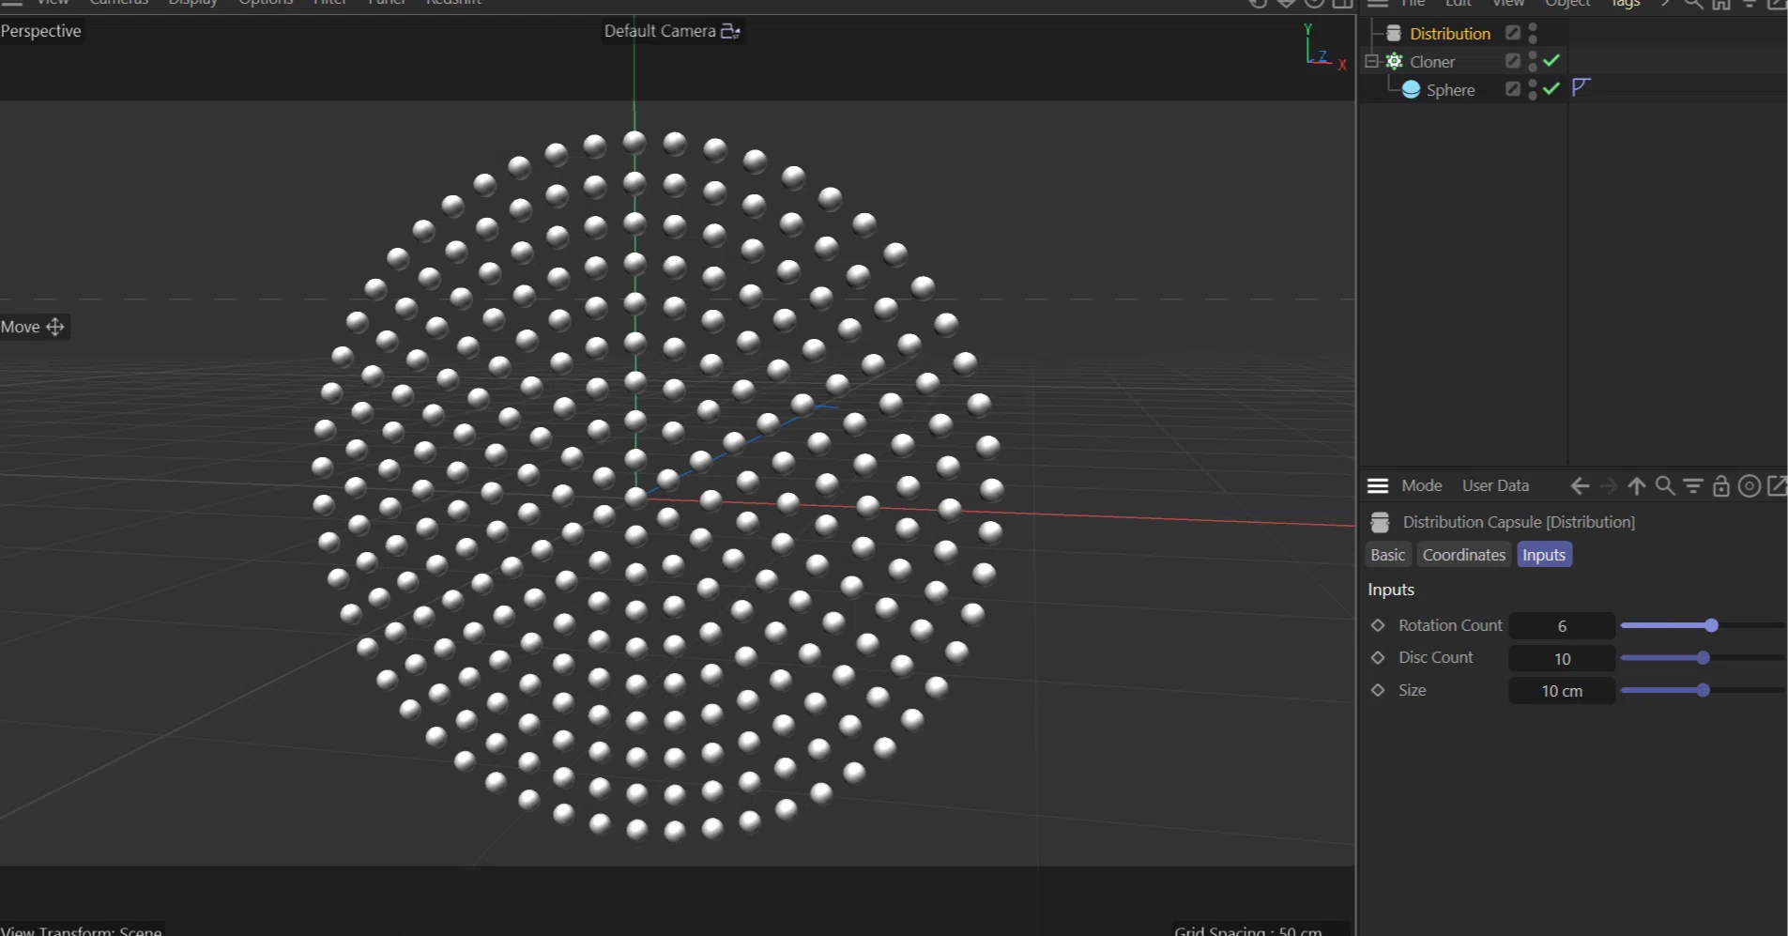Click the Distribution layer square icon
1788x936 pixels.
(1512, 33)
